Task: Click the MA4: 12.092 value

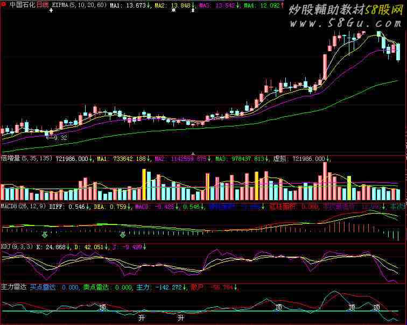Action: coord(262,5)
